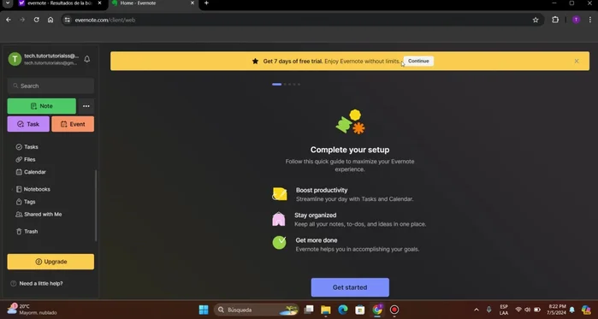Select the first setup step indicator
Screen dimensions: 598x319
tap(276, 84)
